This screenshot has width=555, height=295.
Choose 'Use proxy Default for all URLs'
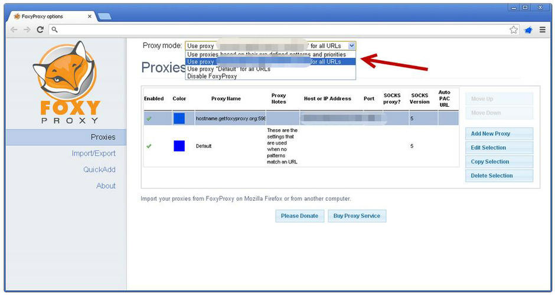270,69
